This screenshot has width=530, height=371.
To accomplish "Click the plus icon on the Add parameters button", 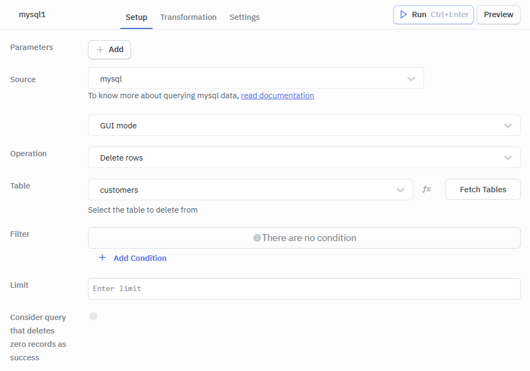I will 101,49.
